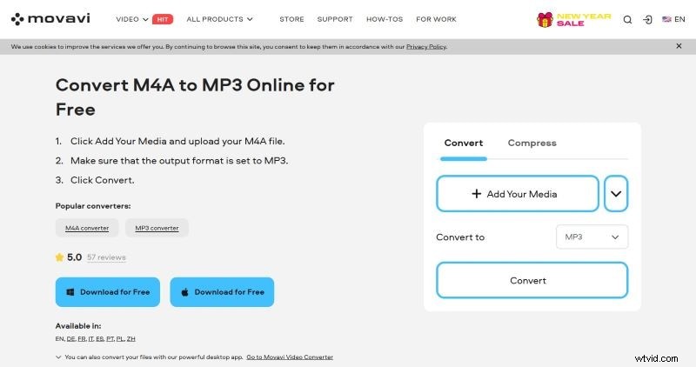Open the Support page
696x367 pixels.
335,19
